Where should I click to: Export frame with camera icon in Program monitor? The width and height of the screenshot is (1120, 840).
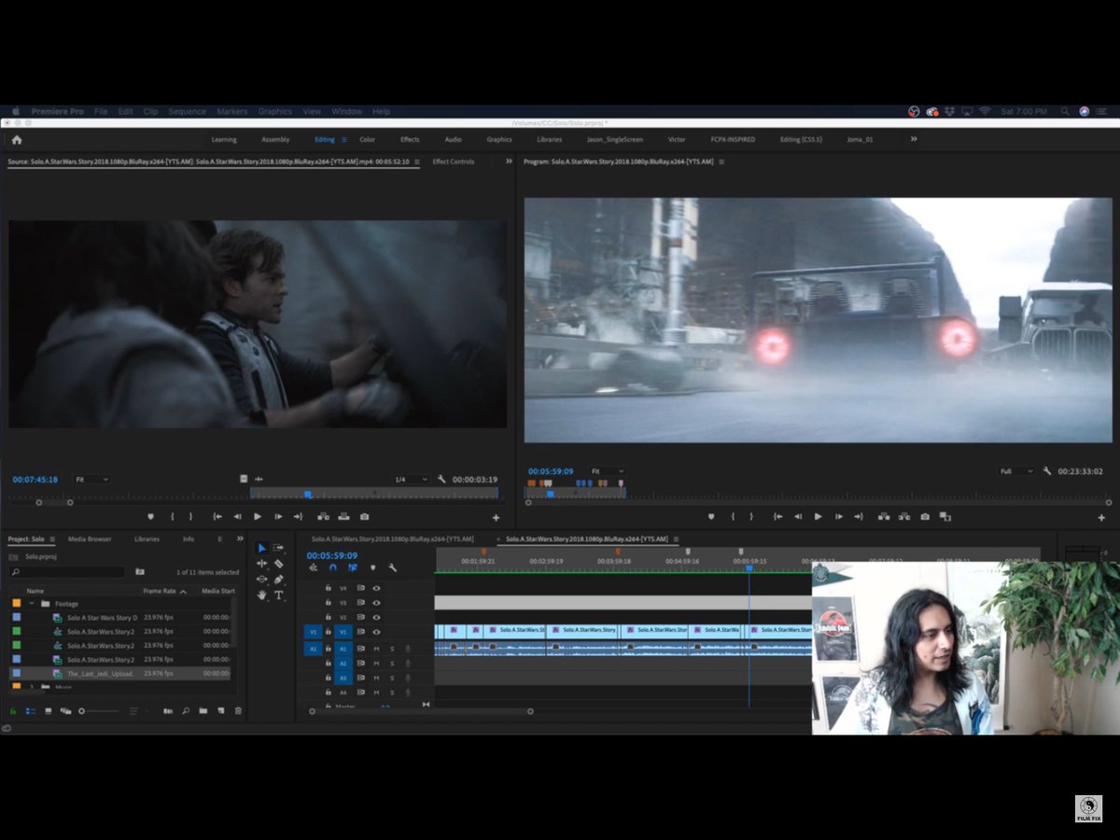click(925, 516)
